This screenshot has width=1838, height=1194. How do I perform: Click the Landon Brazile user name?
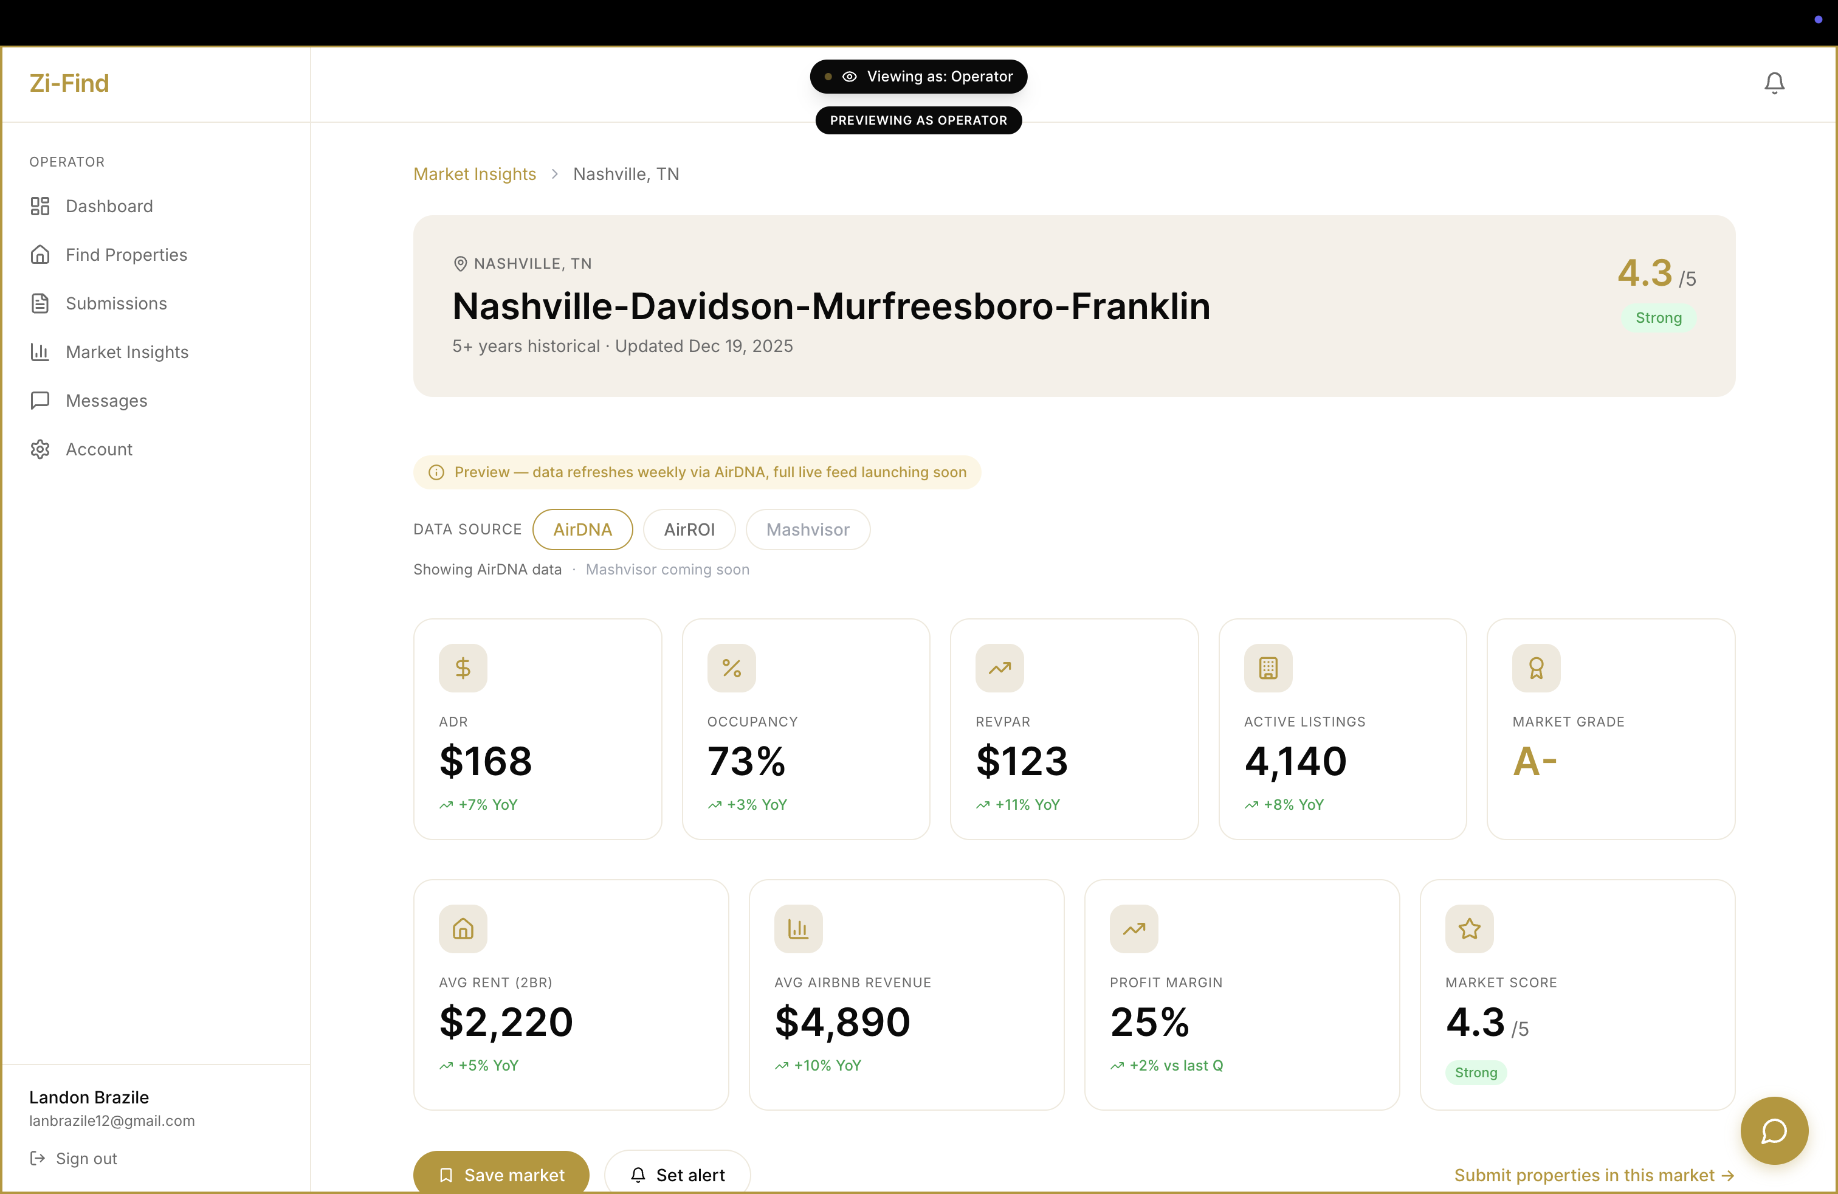89,1097
